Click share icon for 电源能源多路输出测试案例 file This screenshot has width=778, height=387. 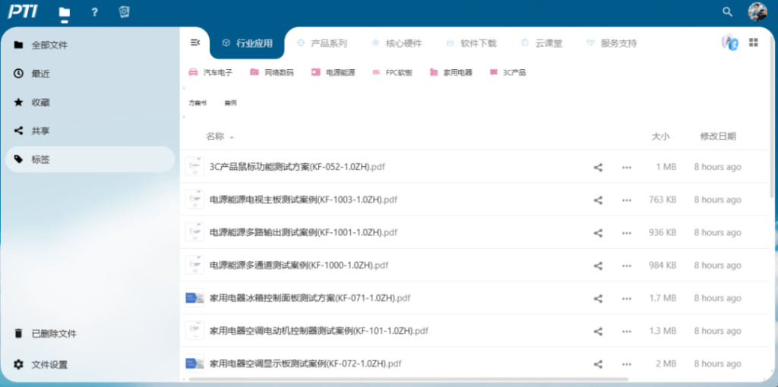598,233
